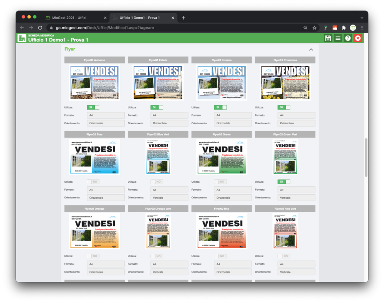Open the extensions puzzle piece icon
The height and width of the screenshot is (303, 384).
[344, 28]
